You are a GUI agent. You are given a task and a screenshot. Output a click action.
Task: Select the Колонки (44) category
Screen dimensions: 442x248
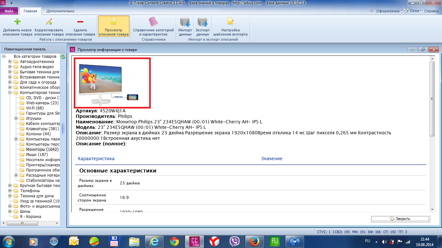point(39,134)
